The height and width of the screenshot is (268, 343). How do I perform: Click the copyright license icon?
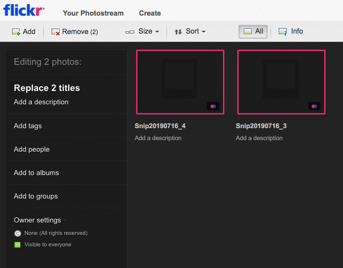click(17, 234)
